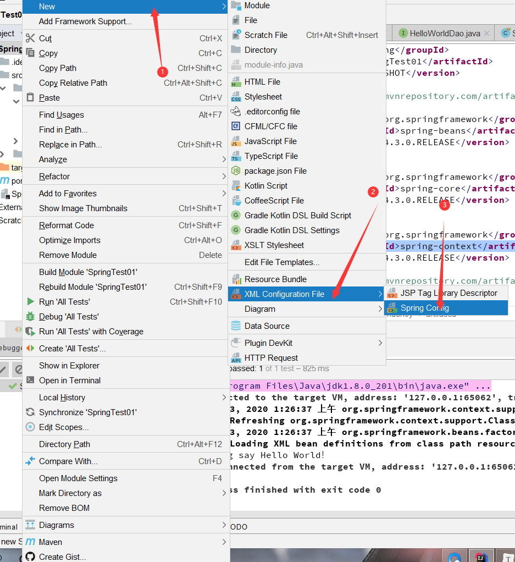Click the Synchronize refresh icon
This screenshot has width=515, height=562.
click(x=30, y=412)
